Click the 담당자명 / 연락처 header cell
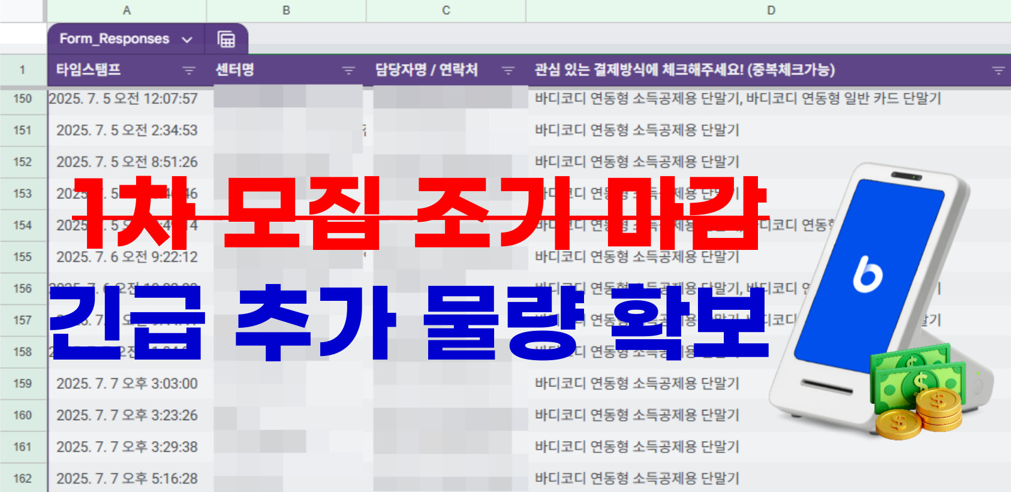The height and width of the screenshot is (492, 1011). click(446, 70)
